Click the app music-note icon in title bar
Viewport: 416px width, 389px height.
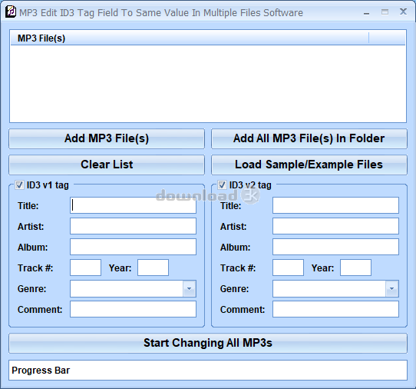coord(11,12)
